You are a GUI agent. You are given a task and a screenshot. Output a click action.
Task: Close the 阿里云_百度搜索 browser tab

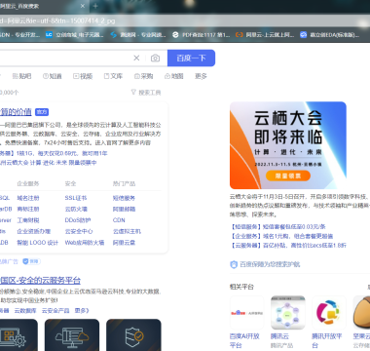[83, 6]
